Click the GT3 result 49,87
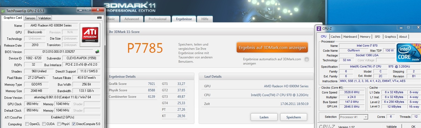The height and width of the screenshot is (128, 421). (x=181, y=97)
